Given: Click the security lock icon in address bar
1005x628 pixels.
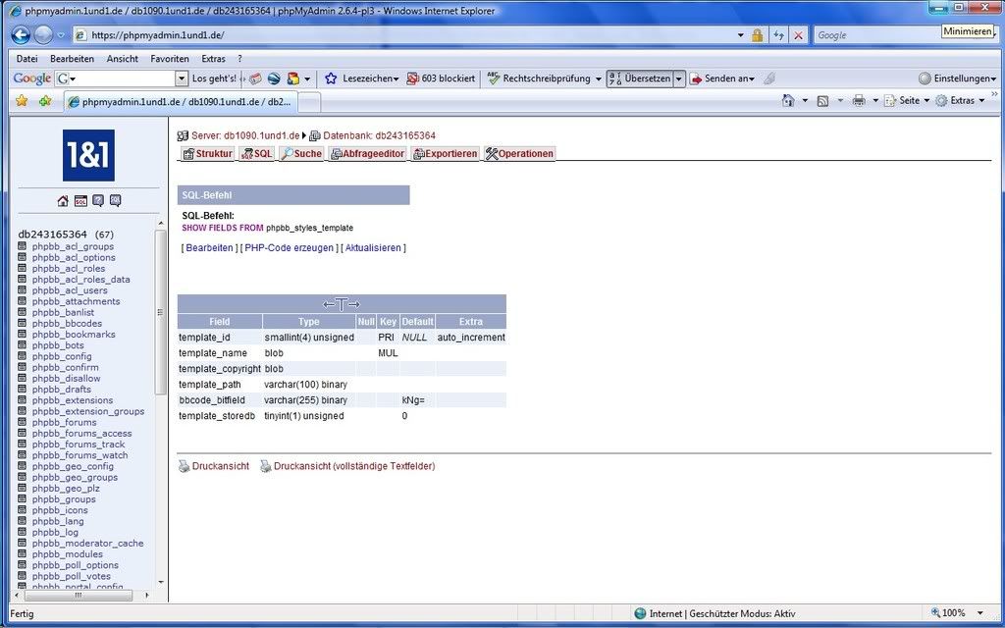Looking at the screenshot, I should pos(757,35).
